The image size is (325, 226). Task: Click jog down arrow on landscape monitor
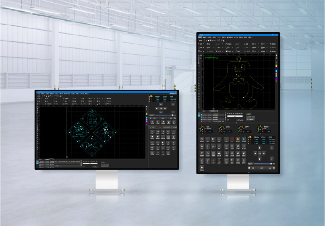coord(161,113)
